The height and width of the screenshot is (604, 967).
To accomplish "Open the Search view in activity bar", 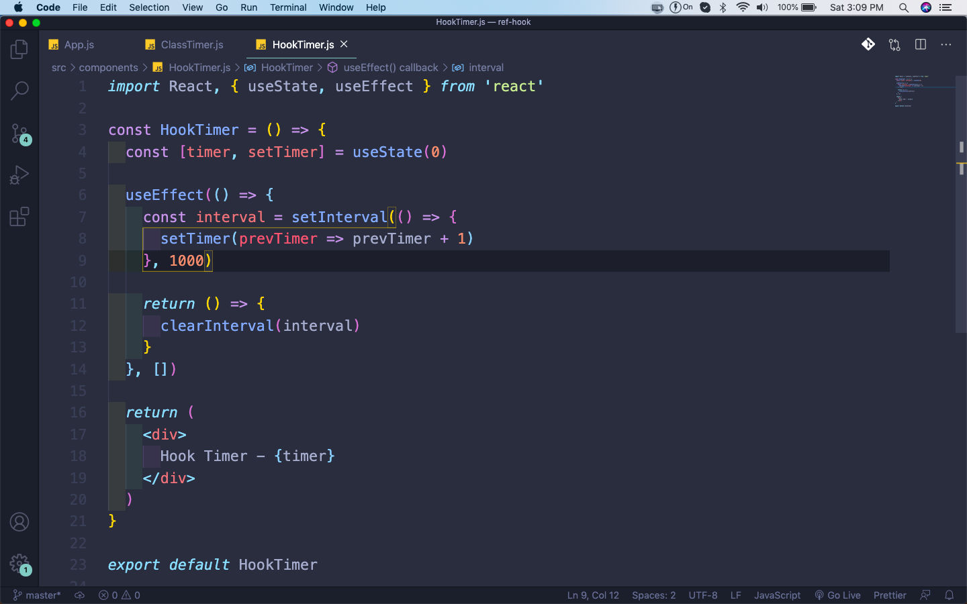I will 19,91.
